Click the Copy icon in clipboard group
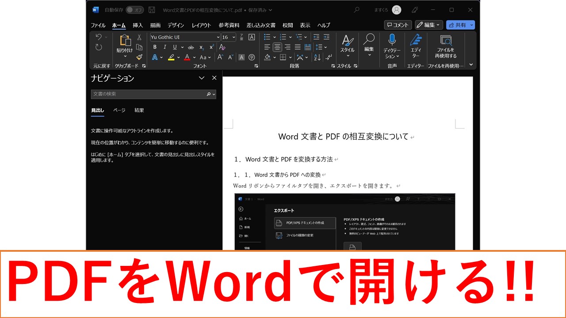This screenshot has width=566, height=318. pyautogui.click(x=139, y=47)
